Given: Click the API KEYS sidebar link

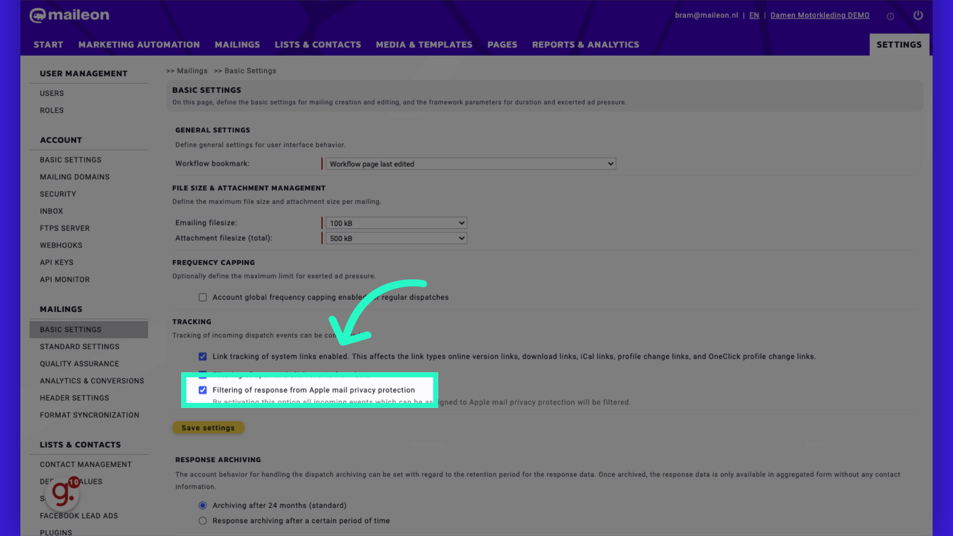Looking at the screenshot, I should click(x=56, y=262).
